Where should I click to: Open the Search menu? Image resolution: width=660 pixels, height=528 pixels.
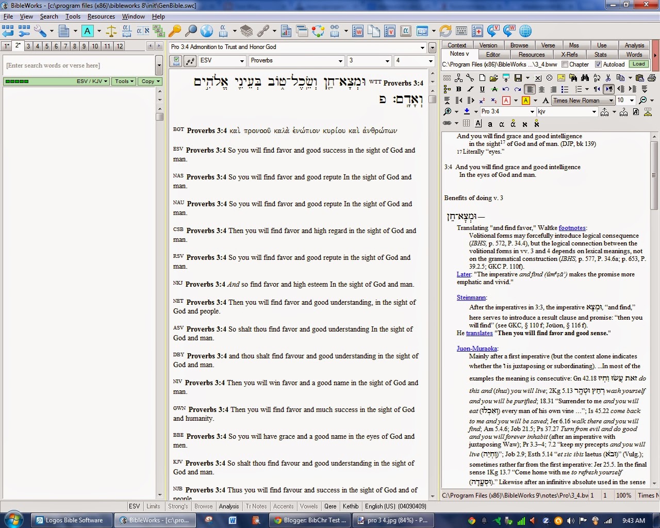[x=49, y=16]
